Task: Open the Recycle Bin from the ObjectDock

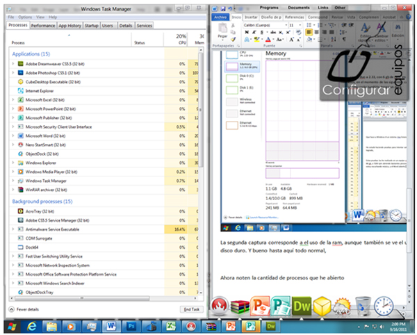Action: pyautogui.click(x=363, y=307)
